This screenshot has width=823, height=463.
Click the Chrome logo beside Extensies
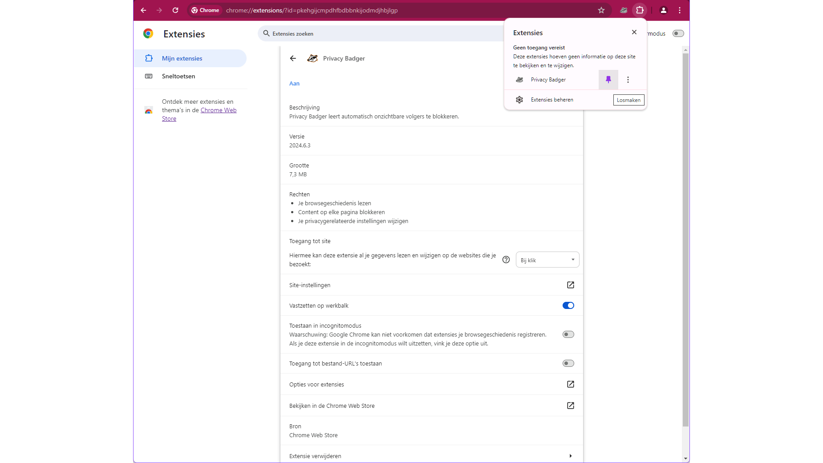coord(148,33)
